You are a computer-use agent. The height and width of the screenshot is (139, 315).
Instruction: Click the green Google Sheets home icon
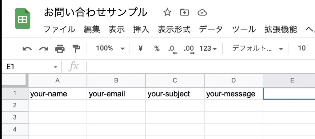point(23,19)
